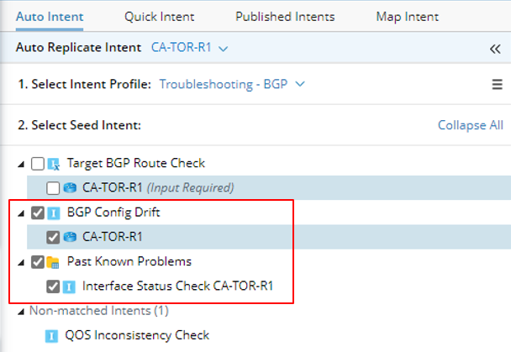Uncheck the BGP Config Drift checkbox
511x352 pixels.
(x=37, y=213)
